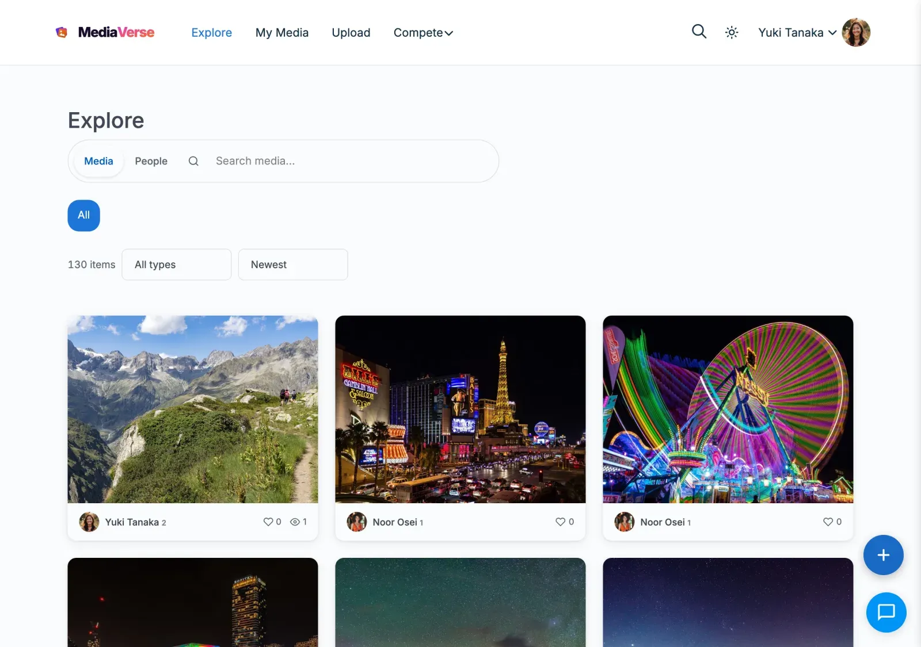The image size is (921, 647).
Task: Open the Las Vegas night photo thumbnail
Action: click(x=461, y=409)
